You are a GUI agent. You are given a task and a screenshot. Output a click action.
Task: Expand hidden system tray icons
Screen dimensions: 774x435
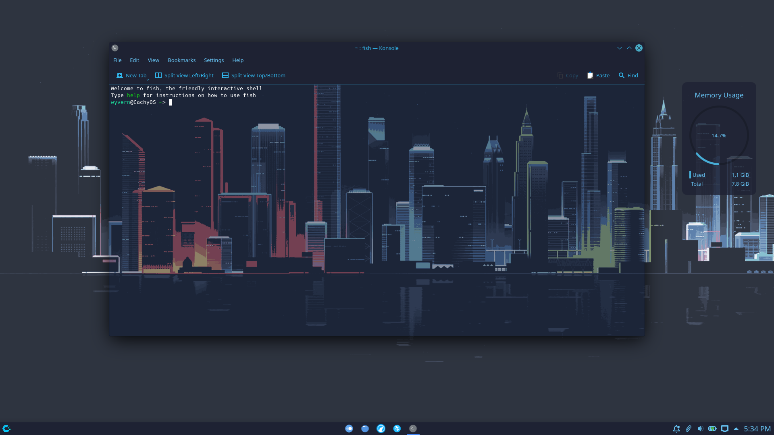point(737,429)
